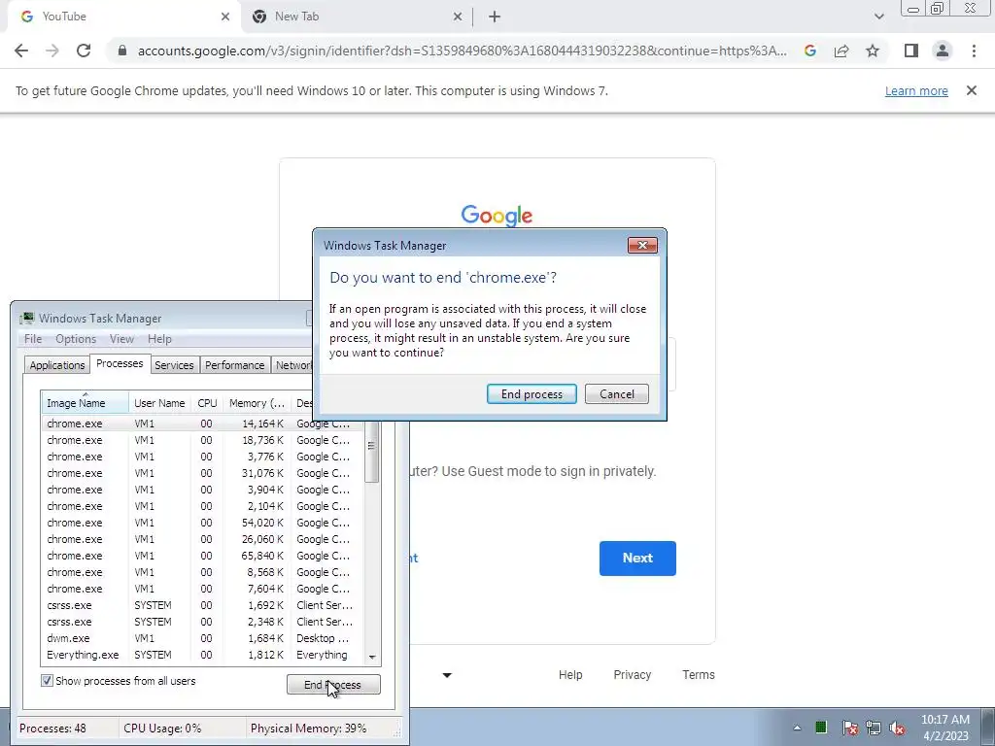Open the Help link on sign-in page
Screen dimensions: 995x746
[x=570, y=675]
